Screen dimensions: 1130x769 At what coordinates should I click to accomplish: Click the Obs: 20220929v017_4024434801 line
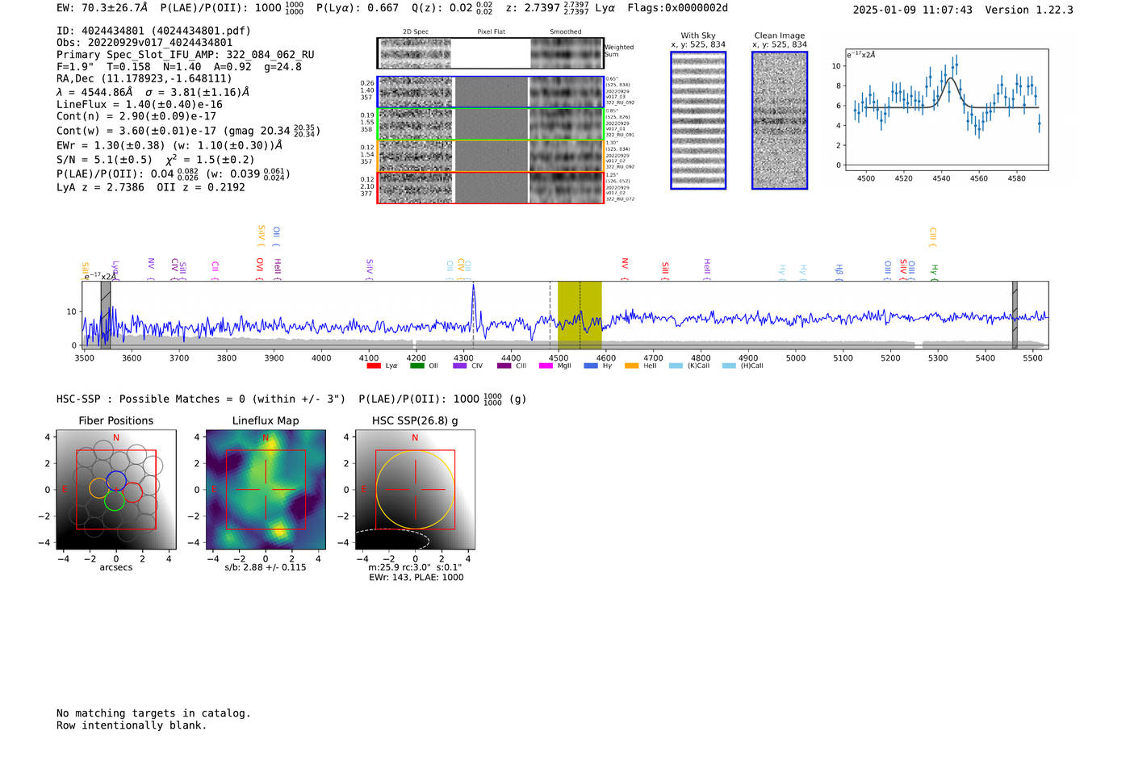[x=144, y=43]
